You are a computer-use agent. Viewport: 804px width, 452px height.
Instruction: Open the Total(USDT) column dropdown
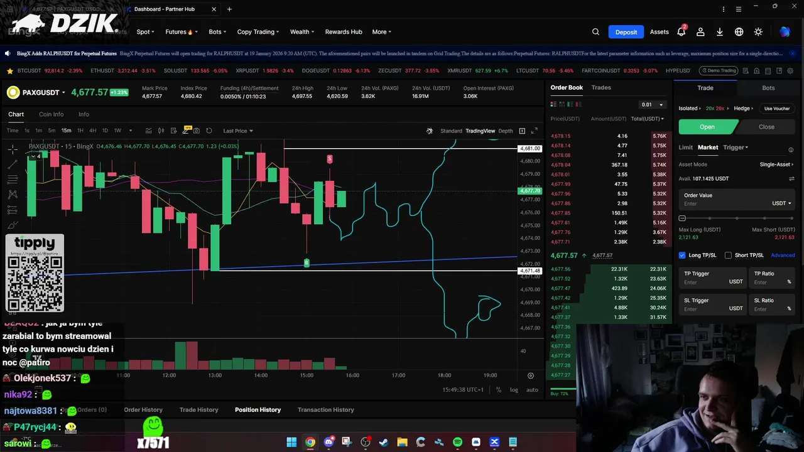point(648,119)
